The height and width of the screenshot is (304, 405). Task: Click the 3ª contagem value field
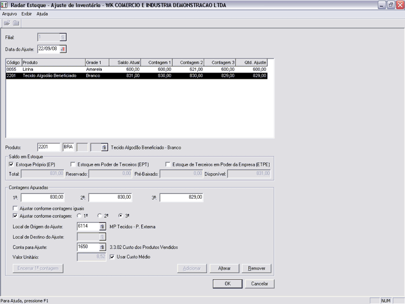pyautogui.click(x=181, y=197)
